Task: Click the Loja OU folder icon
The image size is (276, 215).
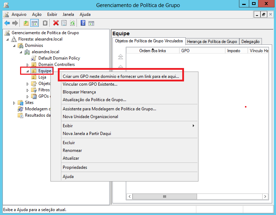Action: [33, 77]
